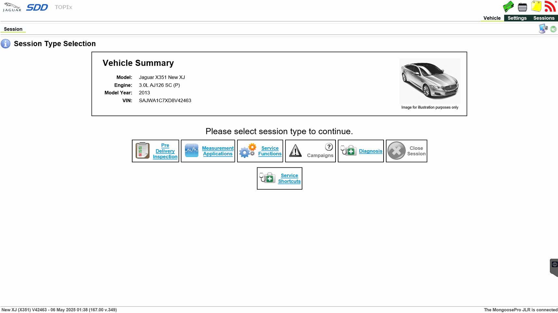Open the Service Shortcuts link
This screenshot has width=558, height=313.
[289, 178]
